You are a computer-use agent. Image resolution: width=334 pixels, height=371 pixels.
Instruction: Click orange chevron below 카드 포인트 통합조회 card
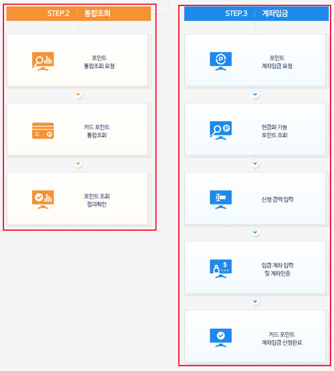[x=78, y=164]
